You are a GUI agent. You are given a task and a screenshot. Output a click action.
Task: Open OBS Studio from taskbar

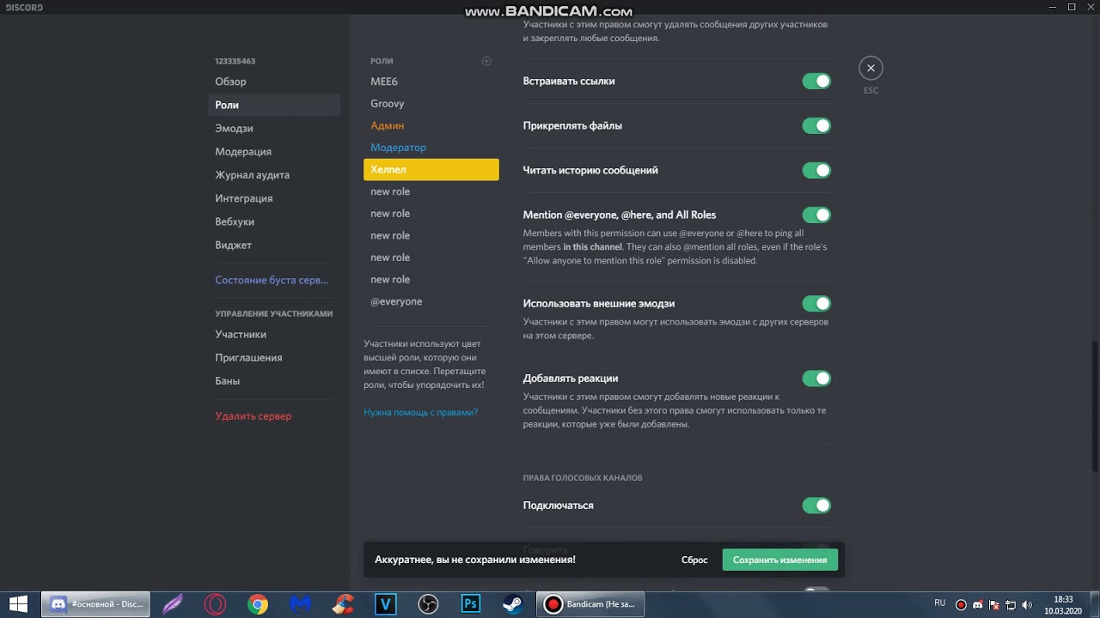(x=428, y=604)
